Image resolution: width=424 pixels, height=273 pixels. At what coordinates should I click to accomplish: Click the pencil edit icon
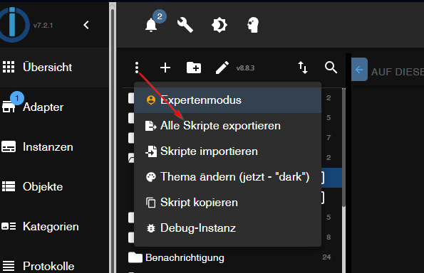pyautogui.click(x=222, y=68)
